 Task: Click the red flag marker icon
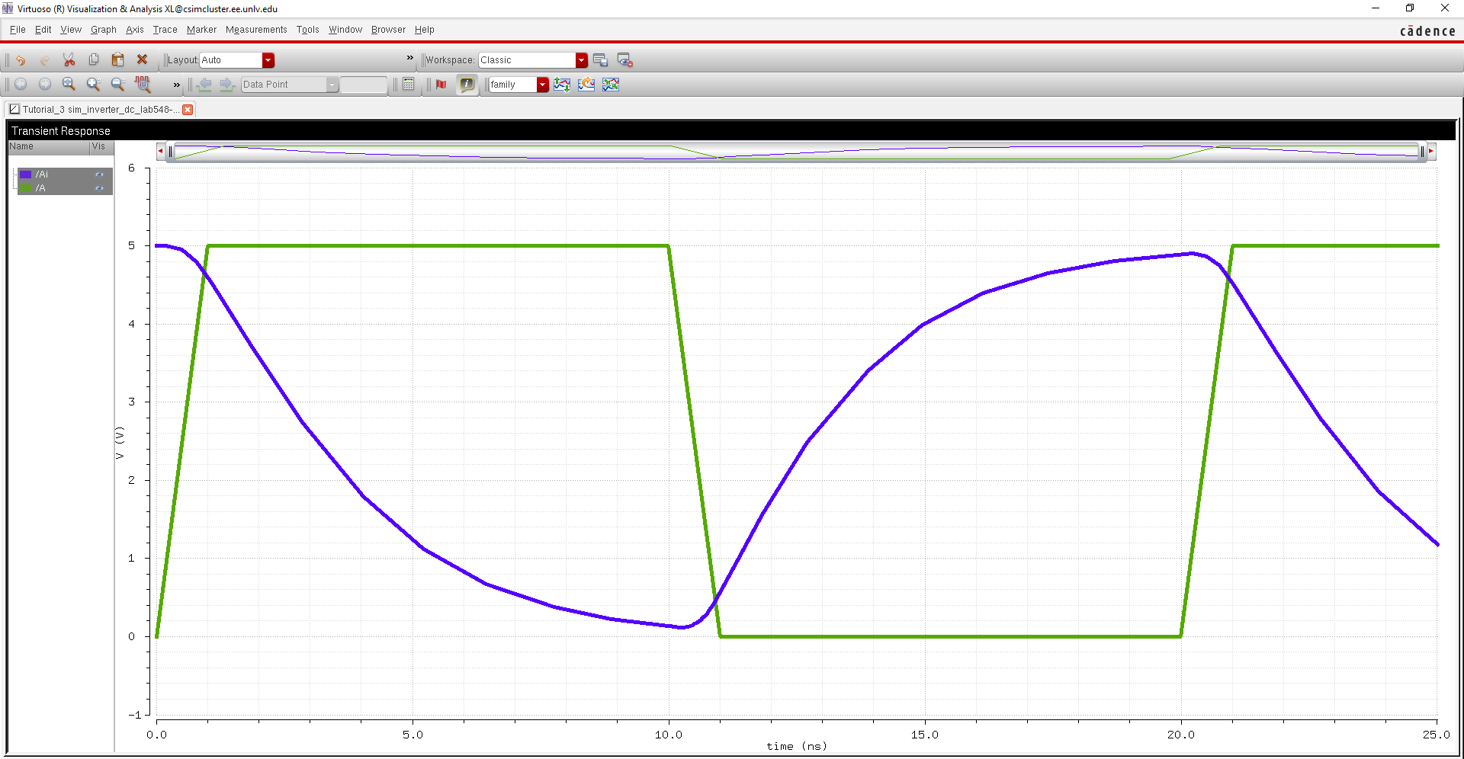pyautogui.click(x=441, y=85)
